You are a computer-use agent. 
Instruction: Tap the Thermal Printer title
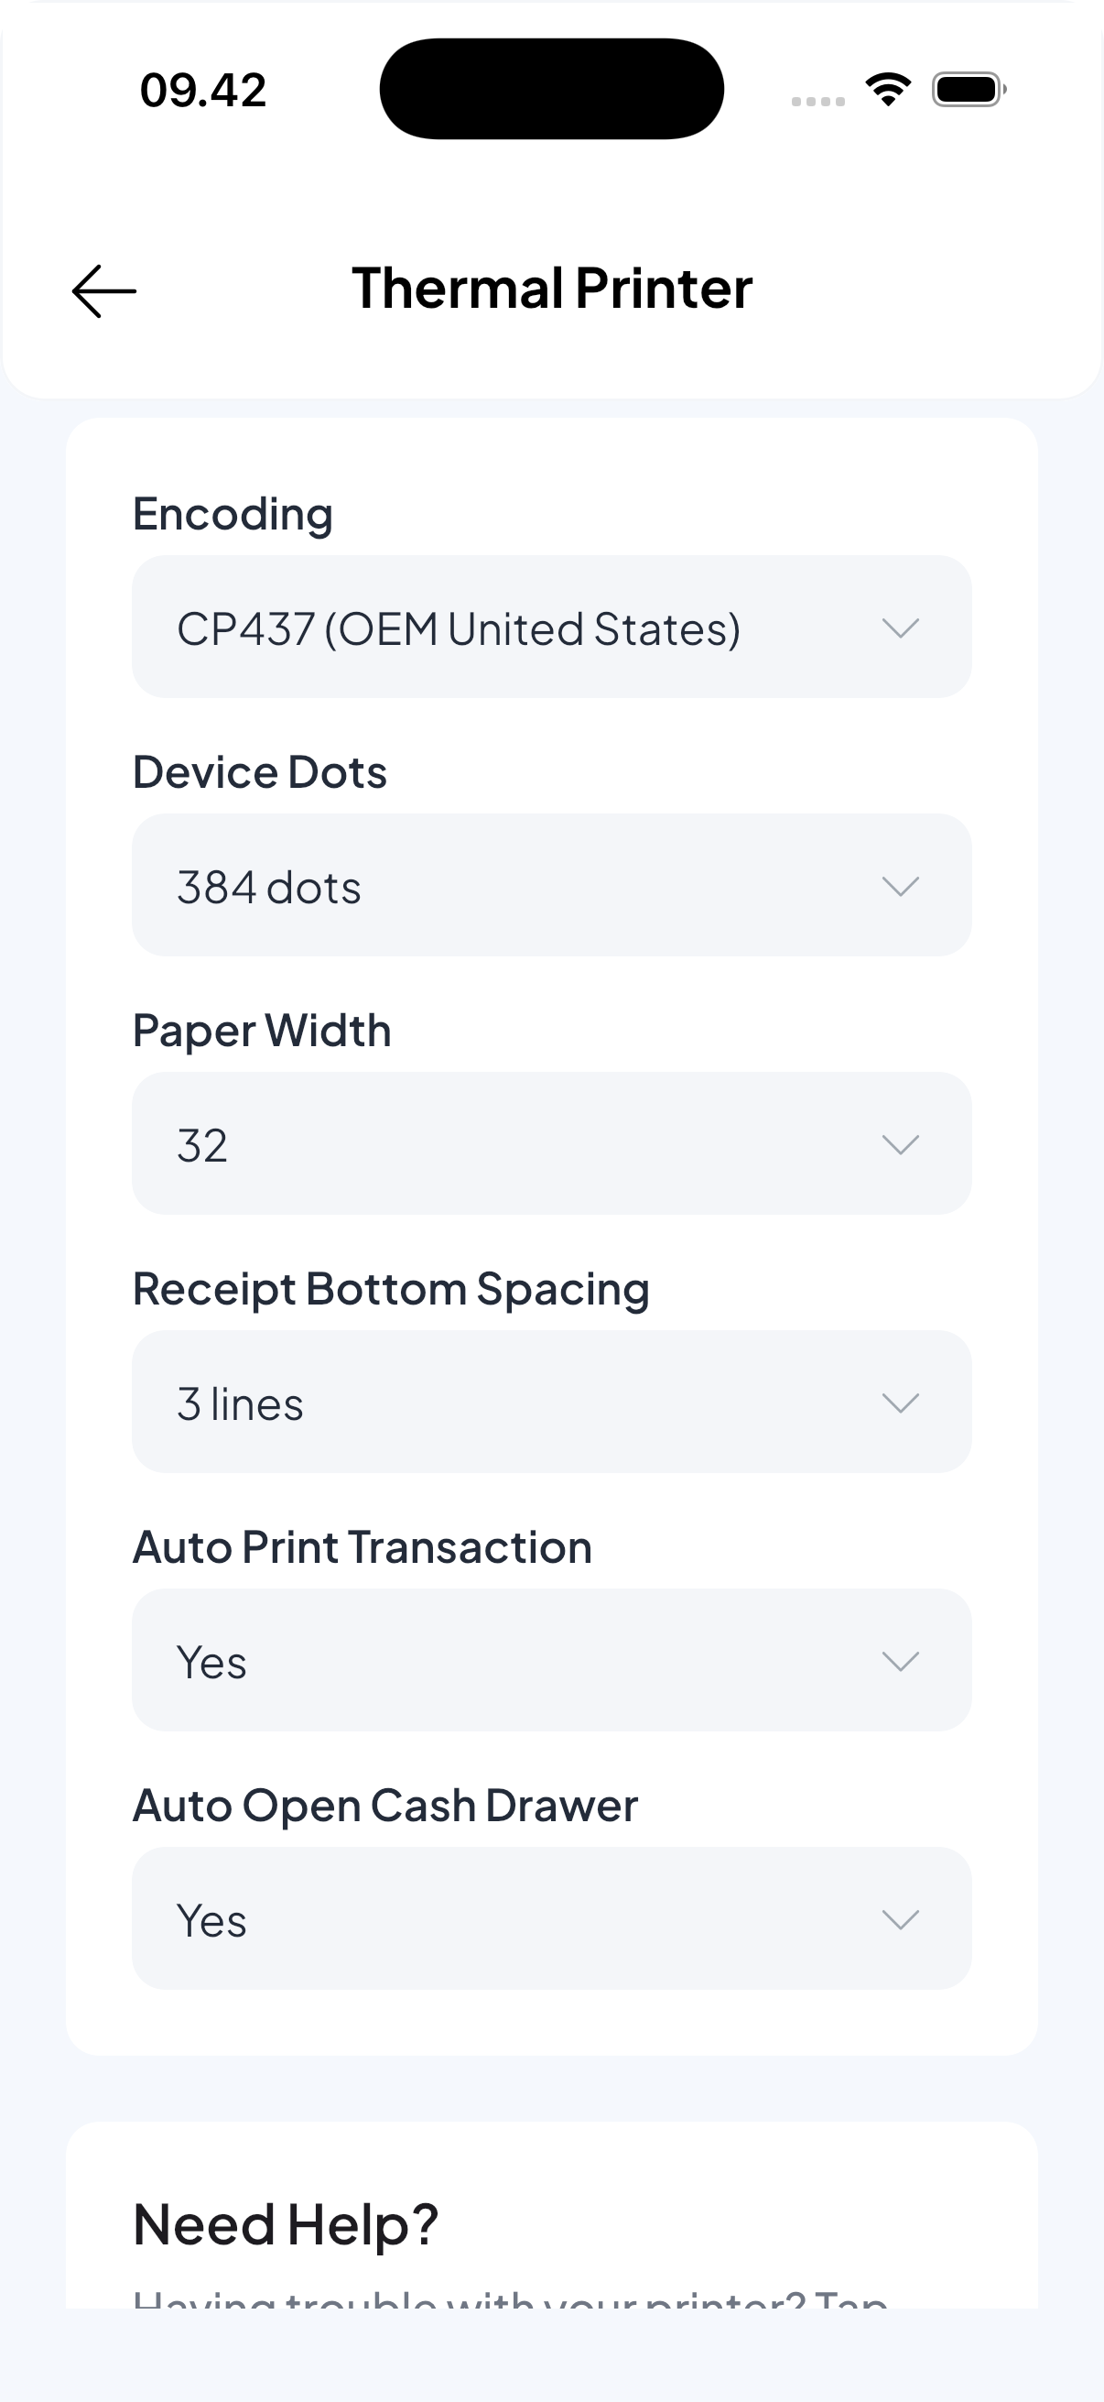[x=551, y=289]
